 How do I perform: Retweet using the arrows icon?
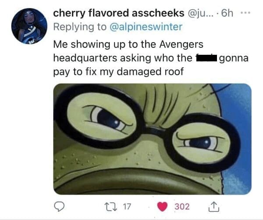point(110,206)
